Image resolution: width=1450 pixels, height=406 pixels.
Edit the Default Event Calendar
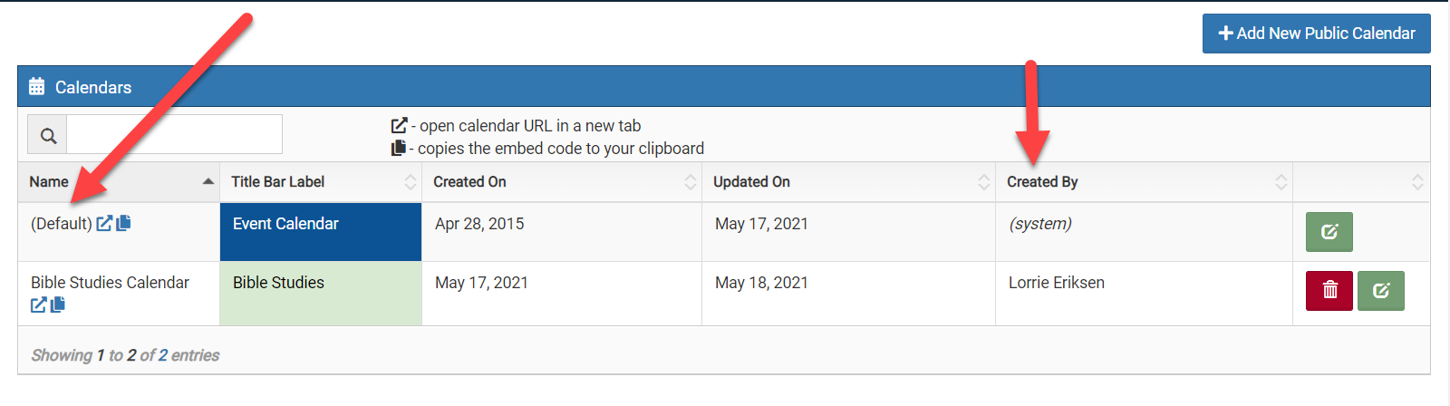click(x=1329, y=232)
